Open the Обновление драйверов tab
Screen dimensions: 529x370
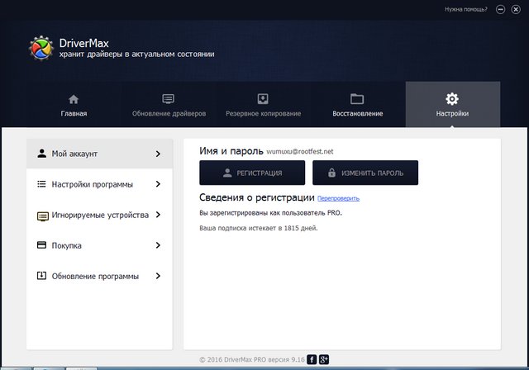coord(169,105)
